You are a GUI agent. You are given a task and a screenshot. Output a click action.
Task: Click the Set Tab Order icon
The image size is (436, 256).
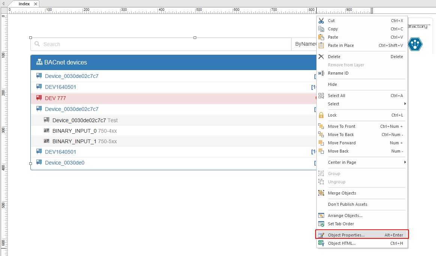pyautogui.click(x=321, y=224)
